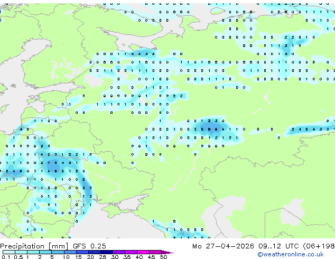The width and height of the screenshot is (335, 259).
Task: Click the 'GFS 0.25' model label
Action: tap(89, 246)
